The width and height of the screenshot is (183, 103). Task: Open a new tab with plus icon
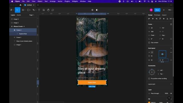[x=38, y=5]
